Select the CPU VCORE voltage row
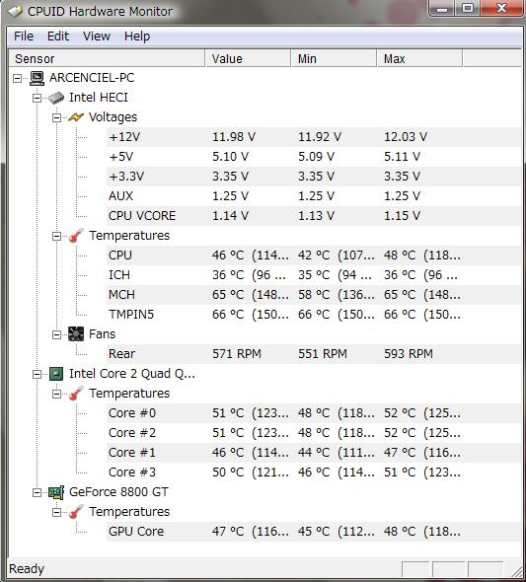 [314, 216]
